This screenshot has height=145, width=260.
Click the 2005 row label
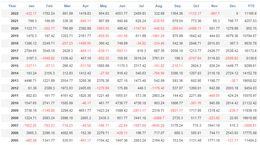[14, 140]
